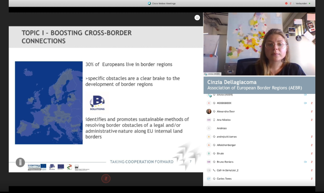Select participant AReichenberger

point(259,145)
